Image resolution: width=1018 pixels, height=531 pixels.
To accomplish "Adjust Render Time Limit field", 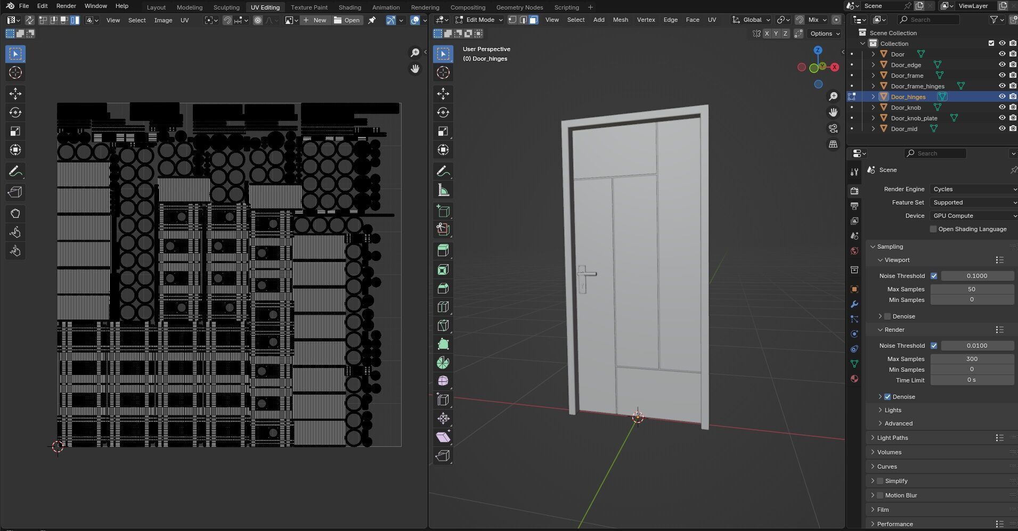I will click(972, 380).
